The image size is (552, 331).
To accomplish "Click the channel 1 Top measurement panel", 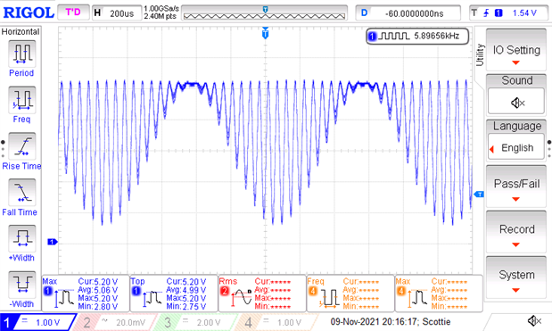I will tap(174, 294).
